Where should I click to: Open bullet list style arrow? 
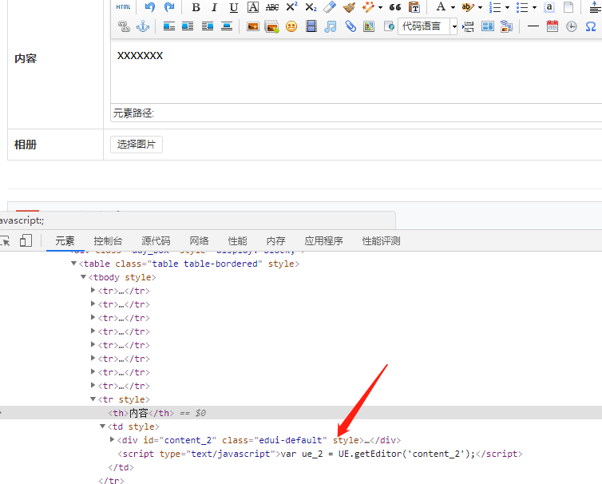(x=534, y=7)
